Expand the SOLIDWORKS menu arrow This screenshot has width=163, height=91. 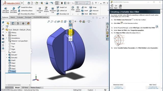(22, 3)
